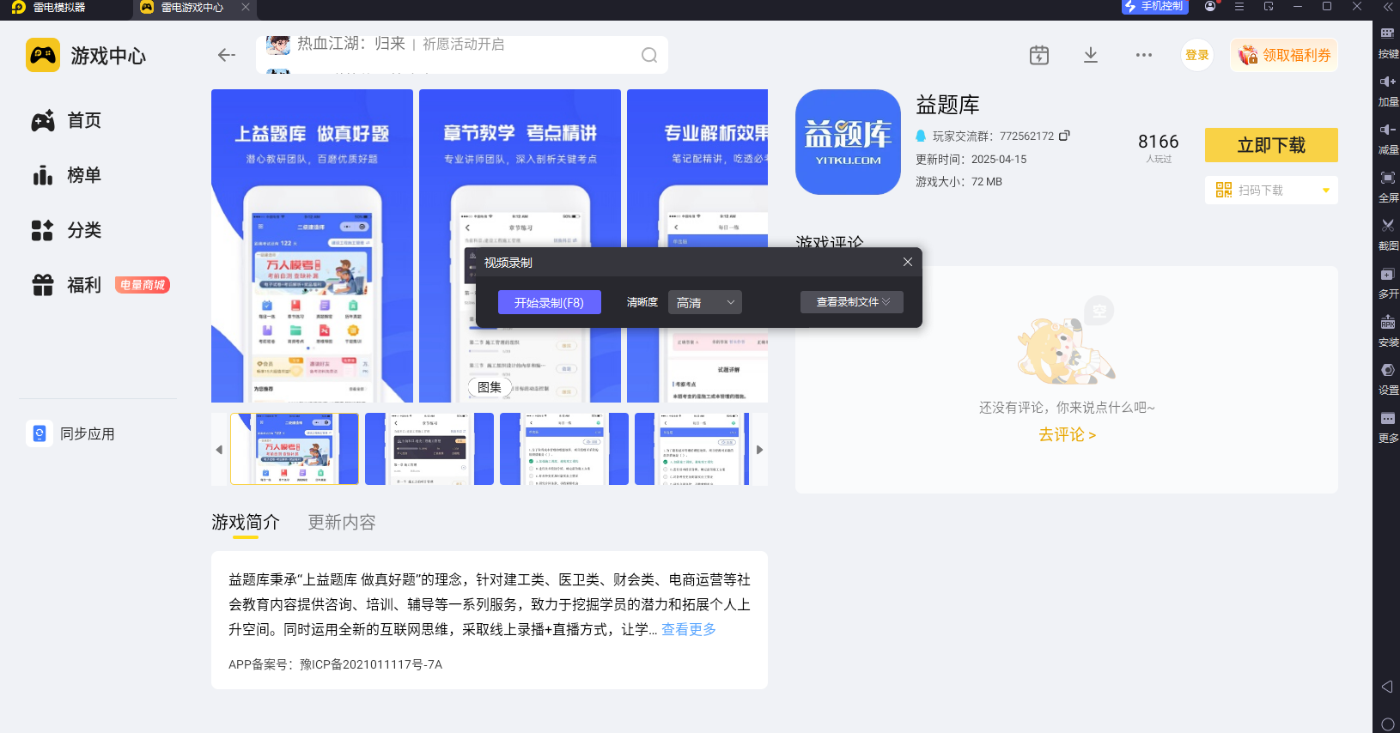This screenshot has height=733, width=1400.
Task: Focus the search box showing 热血江湖：归来
Action: click(x=462, y=55)
